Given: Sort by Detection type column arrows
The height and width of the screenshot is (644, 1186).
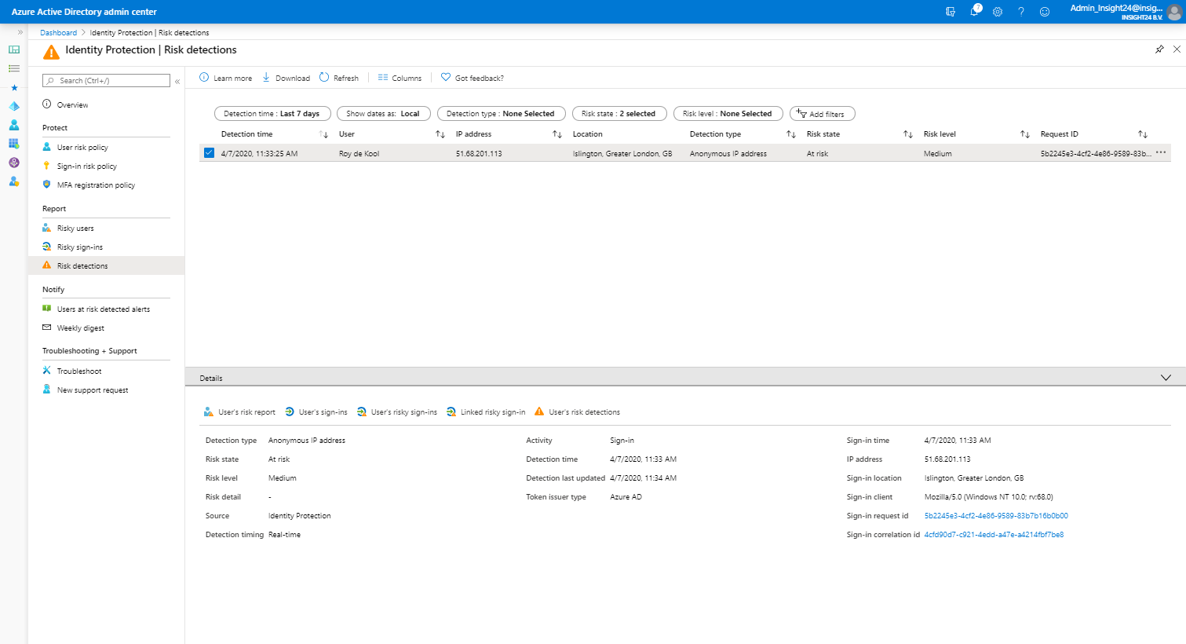Looking at the screenshot, I should tap(791, 134).
